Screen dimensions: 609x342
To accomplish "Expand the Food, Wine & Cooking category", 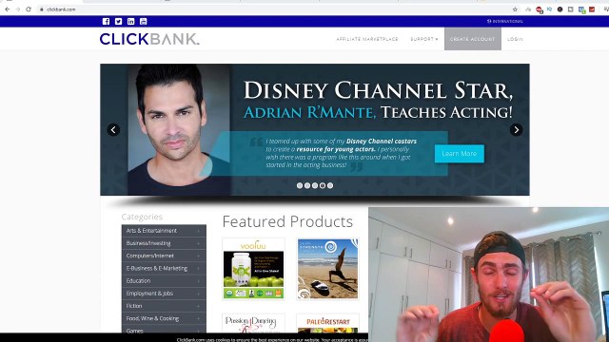I will 164,318.
